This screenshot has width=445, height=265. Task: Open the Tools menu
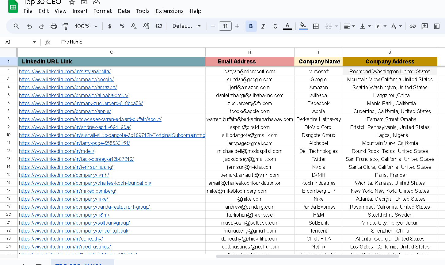click(x=143, y=11)
